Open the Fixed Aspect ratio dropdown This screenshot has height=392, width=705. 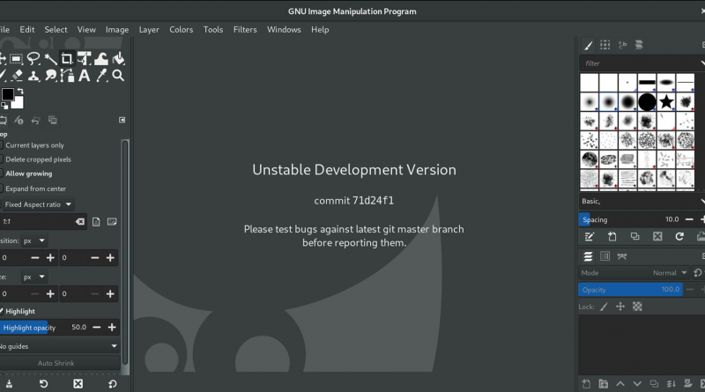click(37, 204)
